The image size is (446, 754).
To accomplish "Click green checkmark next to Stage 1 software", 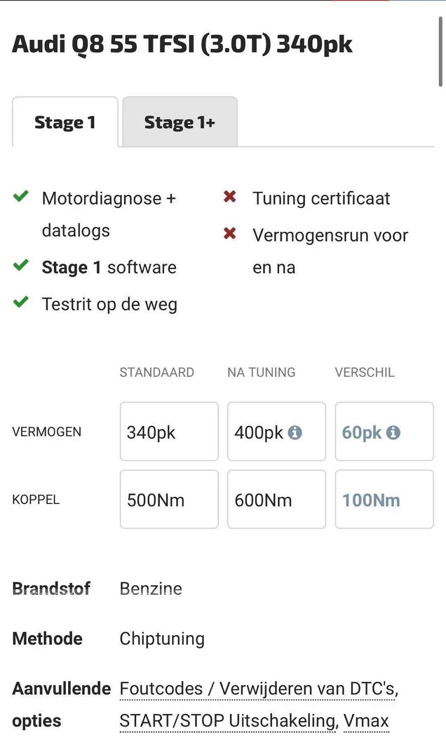I will coord(21,265).
